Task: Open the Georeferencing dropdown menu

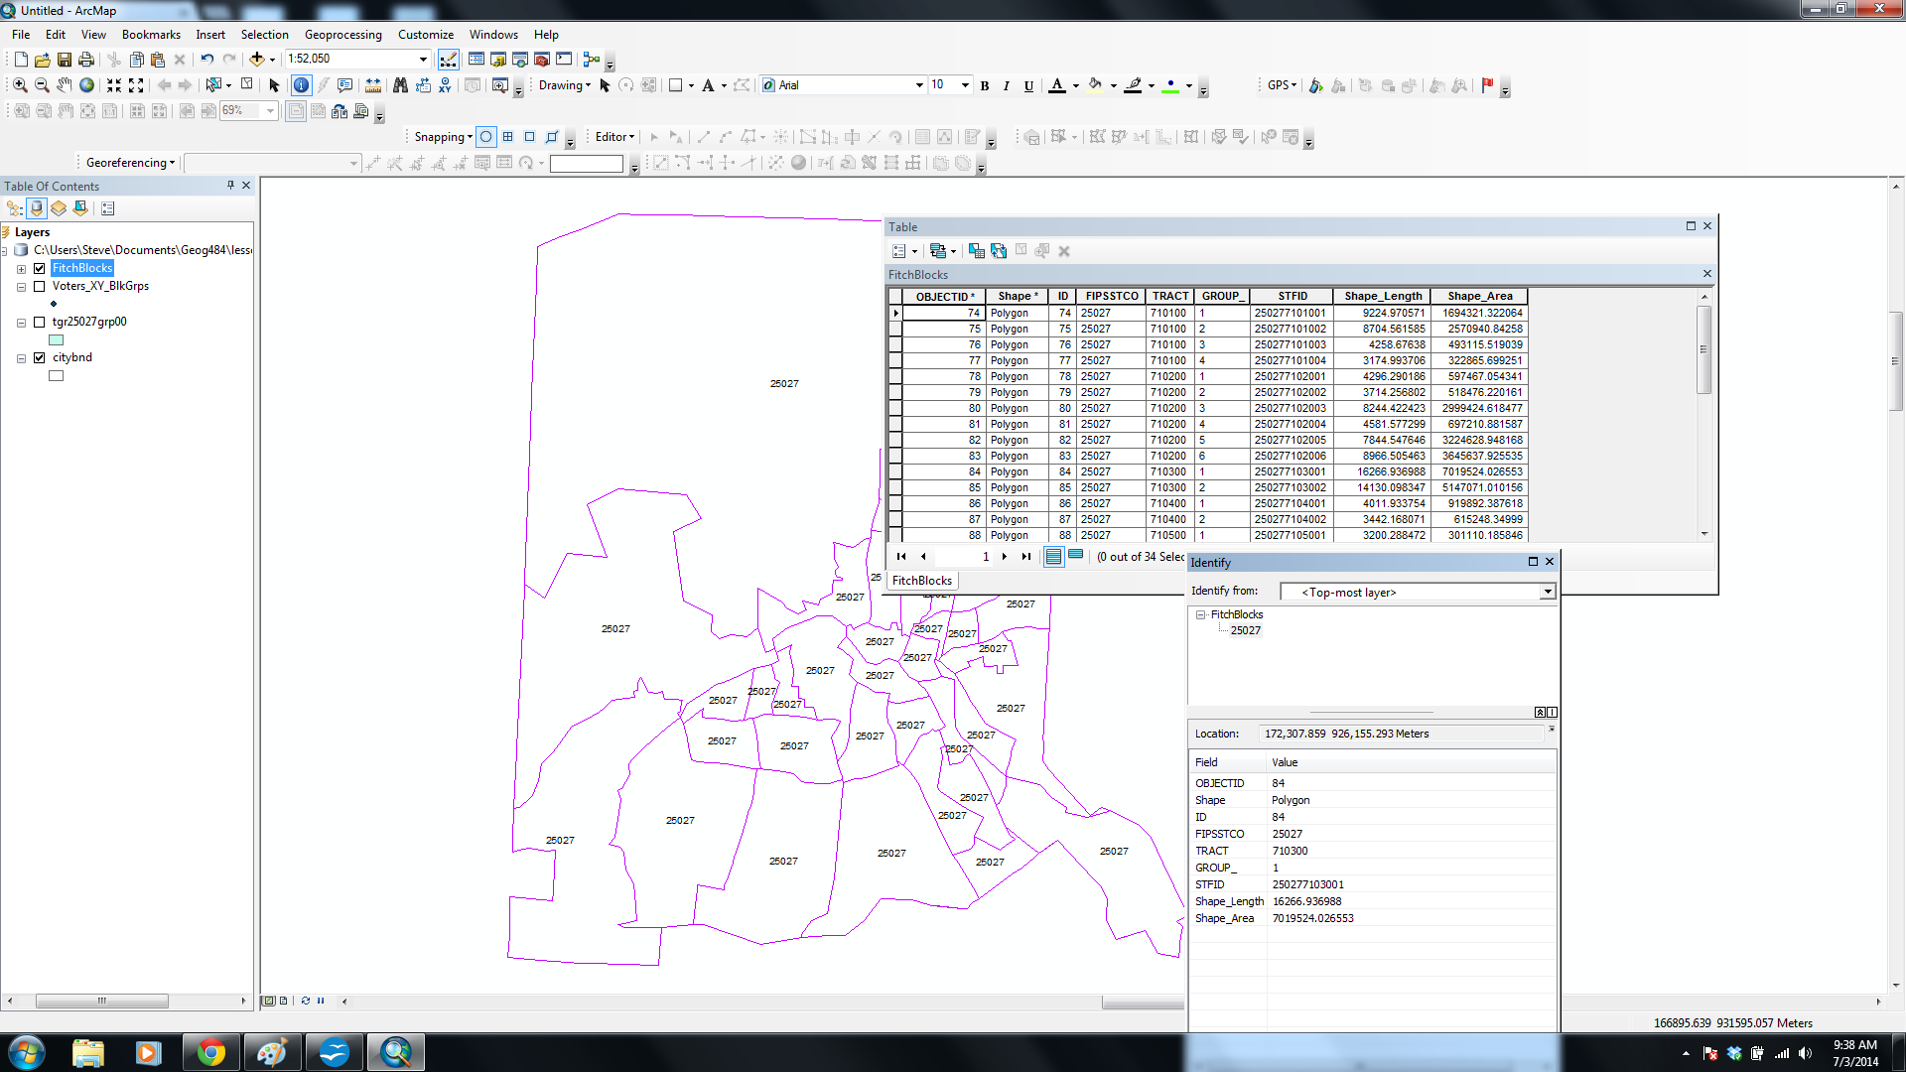Action: [x=130, y=163]
